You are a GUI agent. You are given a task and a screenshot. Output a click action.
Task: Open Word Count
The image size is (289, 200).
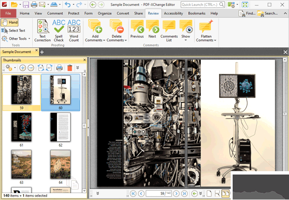click(x=74, y=30)
